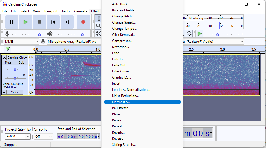Open the Microphone Array recording device dropdown
This screenshot has width=266, height=148.
(74, 42)
